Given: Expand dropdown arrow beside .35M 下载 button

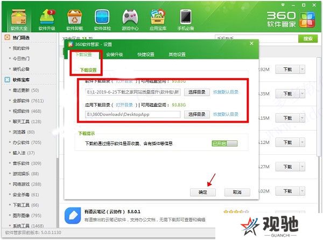Looking at the screenshot, I should 303,94.
